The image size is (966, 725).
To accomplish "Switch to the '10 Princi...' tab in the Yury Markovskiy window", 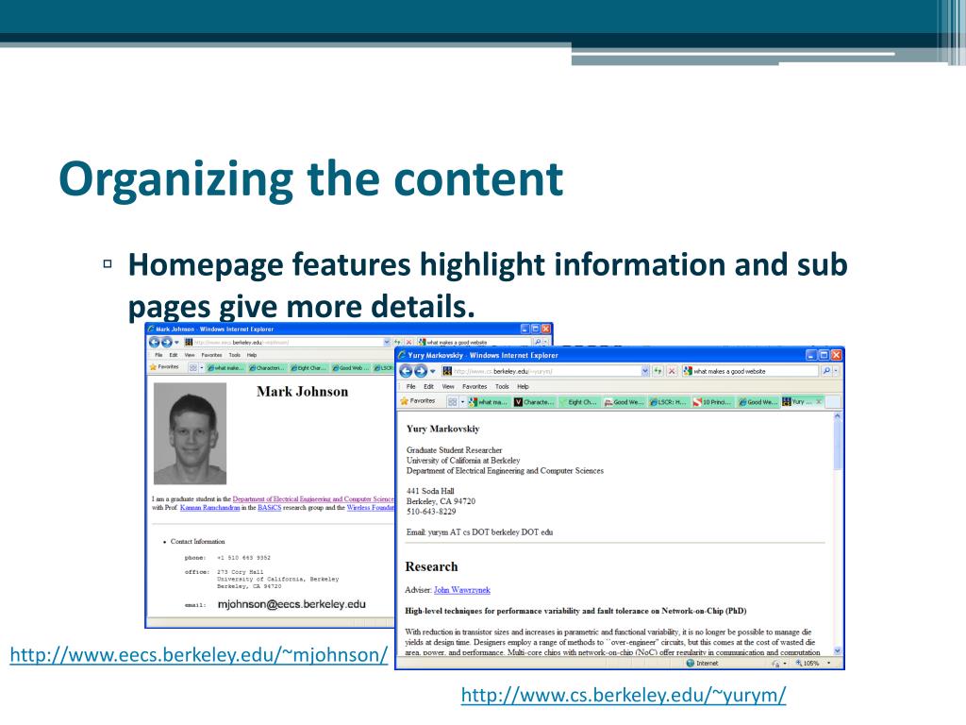I will [712, 402].
